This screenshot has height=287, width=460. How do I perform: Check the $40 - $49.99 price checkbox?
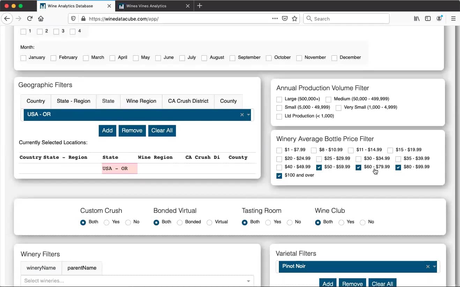(279, 168)
